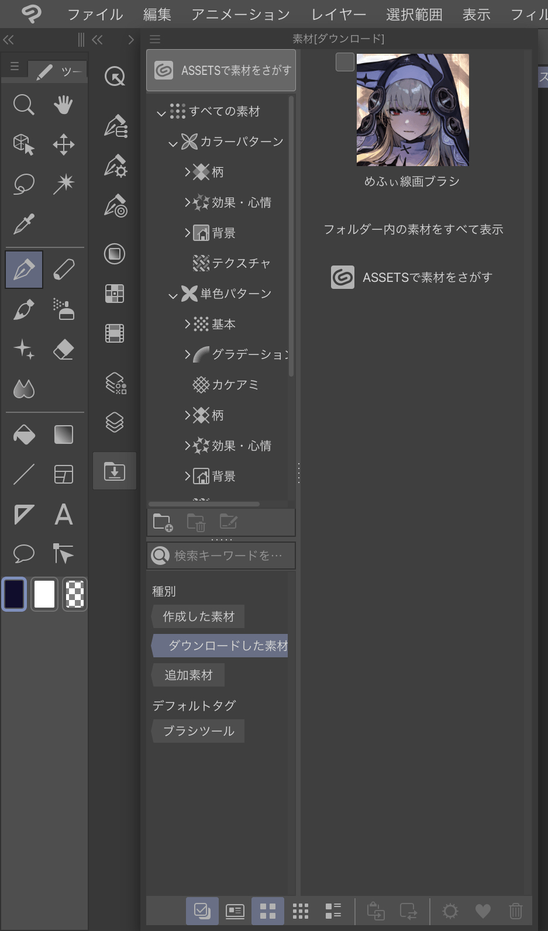Create a new material folder
This screenshot has height=931, width=548.
[163, 522]
